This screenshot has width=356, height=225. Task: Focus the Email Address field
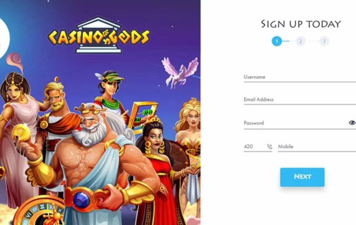[x=300, y=99]
